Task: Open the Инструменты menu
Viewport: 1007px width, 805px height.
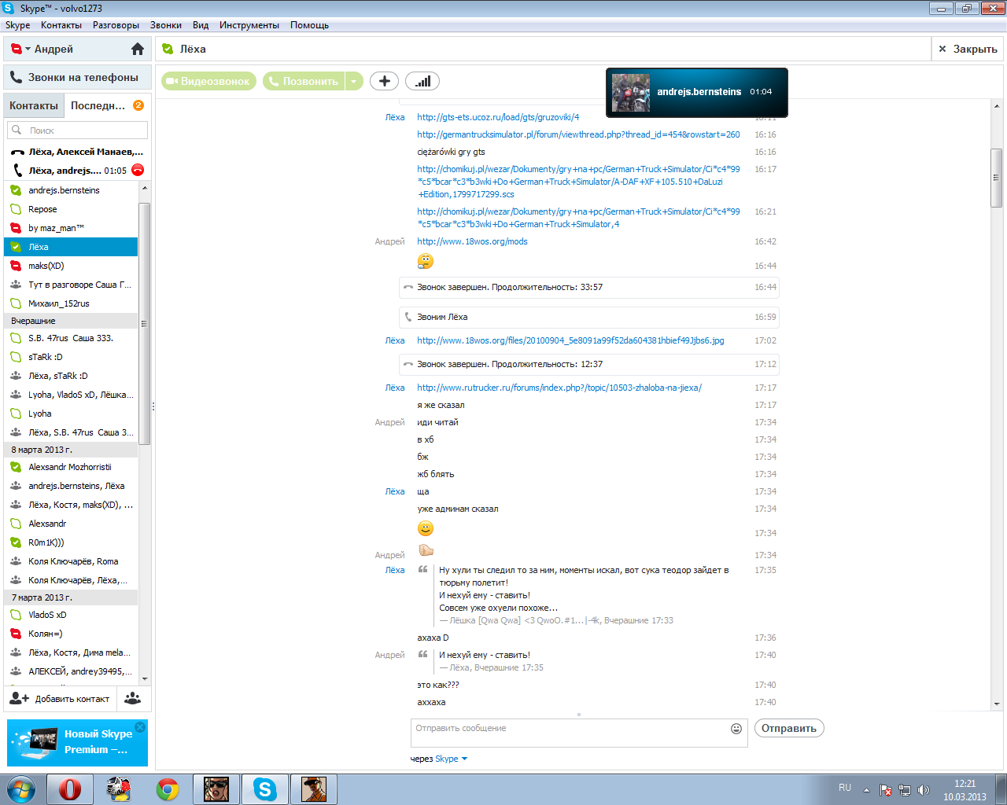Action: coord(249,25)
